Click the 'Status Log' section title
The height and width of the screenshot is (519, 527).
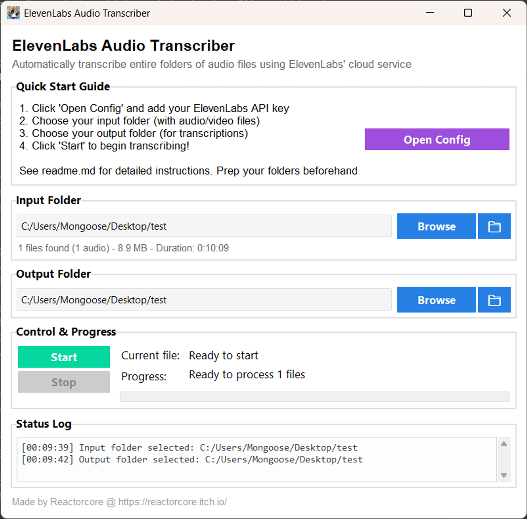tap(43, 424)
